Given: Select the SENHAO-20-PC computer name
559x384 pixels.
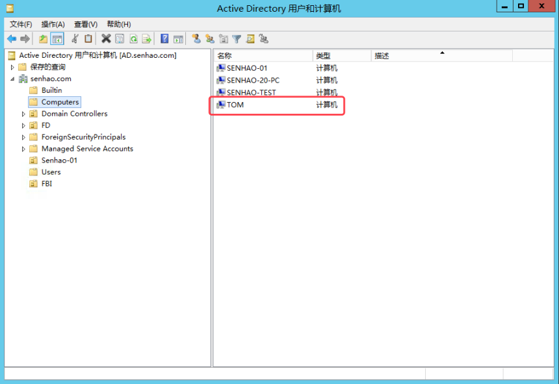Looking at the screenshot, I should 253,81.
